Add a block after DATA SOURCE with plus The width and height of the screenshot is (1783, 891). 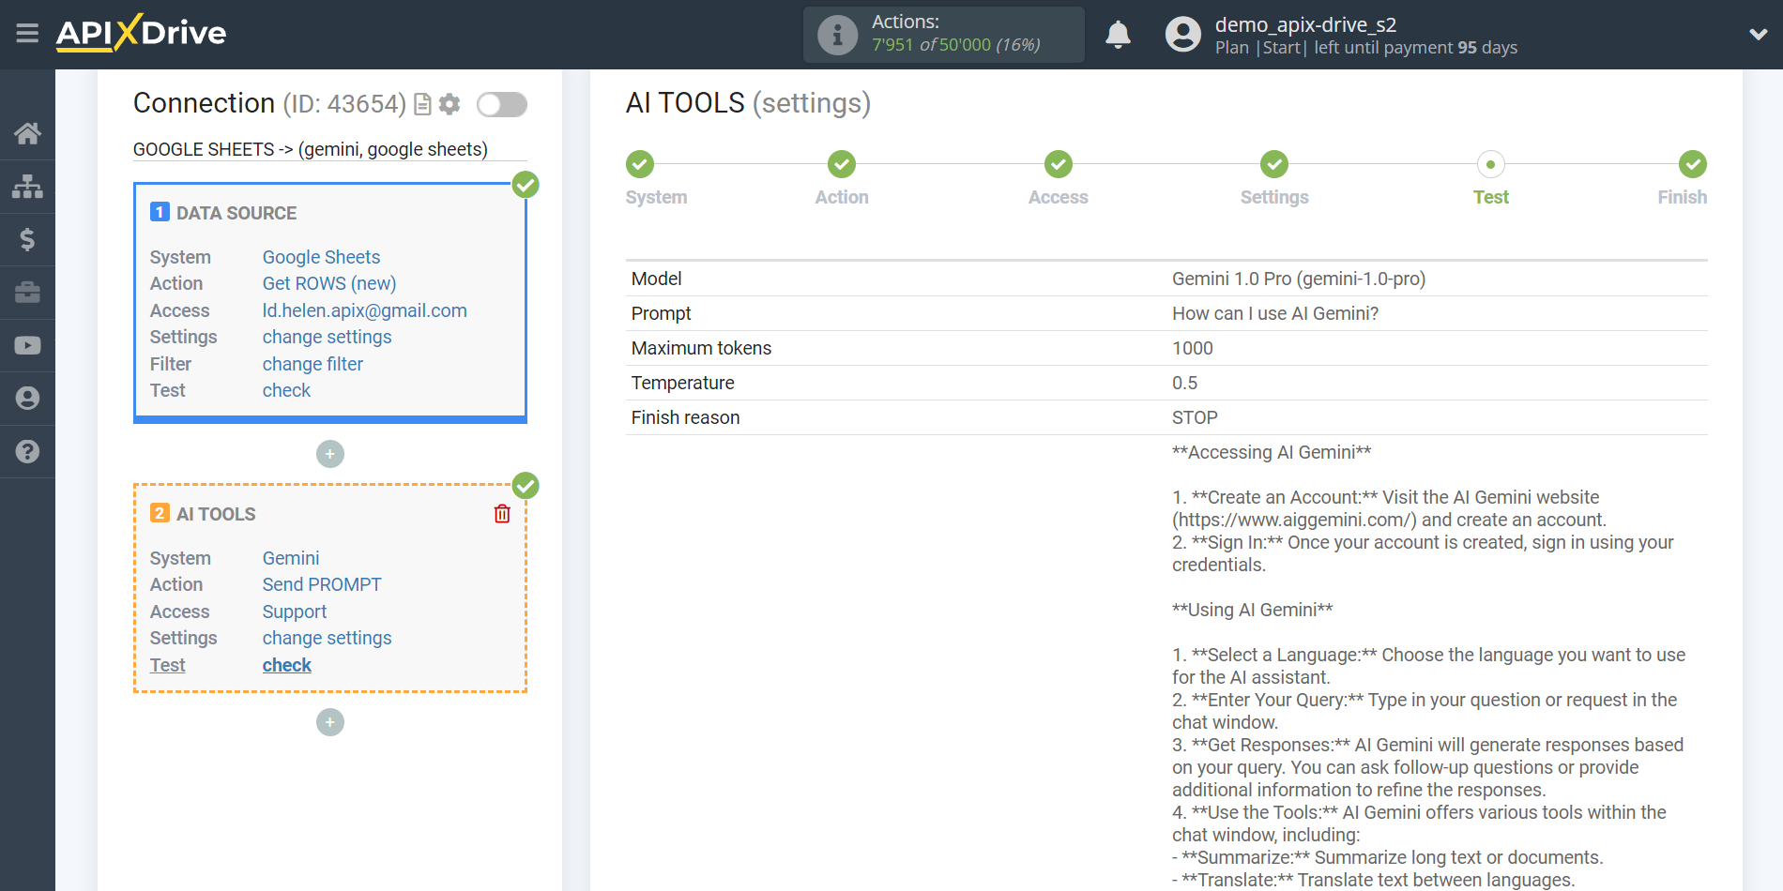pos(330,454)
